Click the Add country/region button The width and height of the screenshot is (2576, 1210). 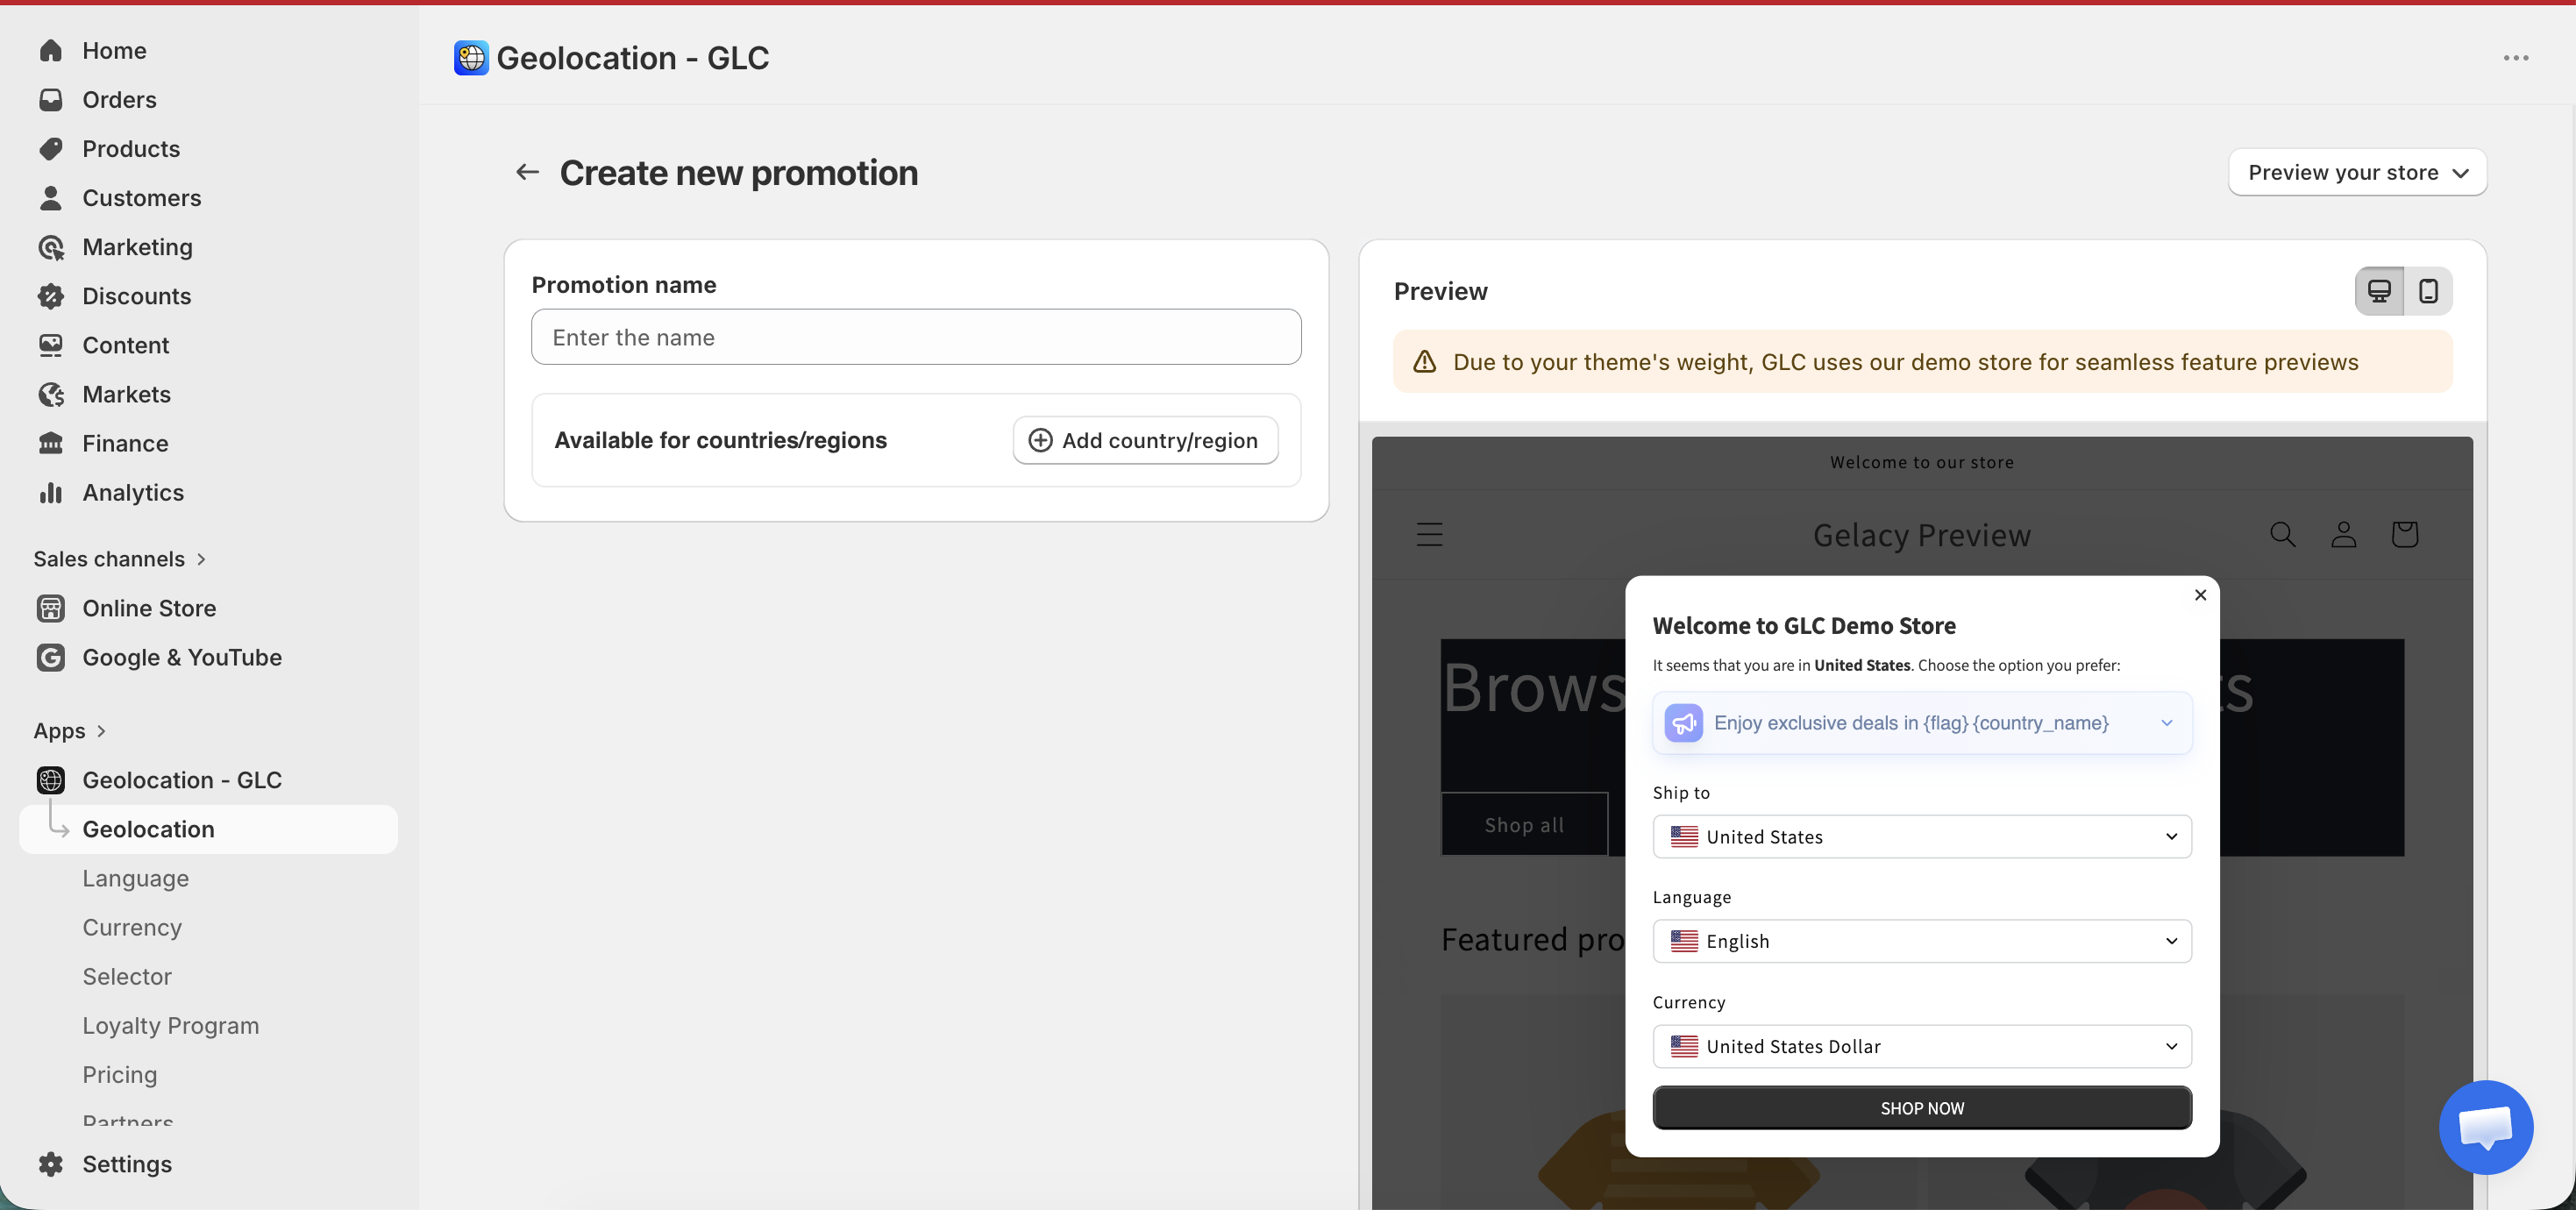pyautogui.click(x=1145, y=440)
